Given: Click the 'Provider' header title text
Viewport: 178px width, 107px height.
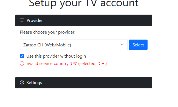Looking at the screenshot, I should (35, 20).
